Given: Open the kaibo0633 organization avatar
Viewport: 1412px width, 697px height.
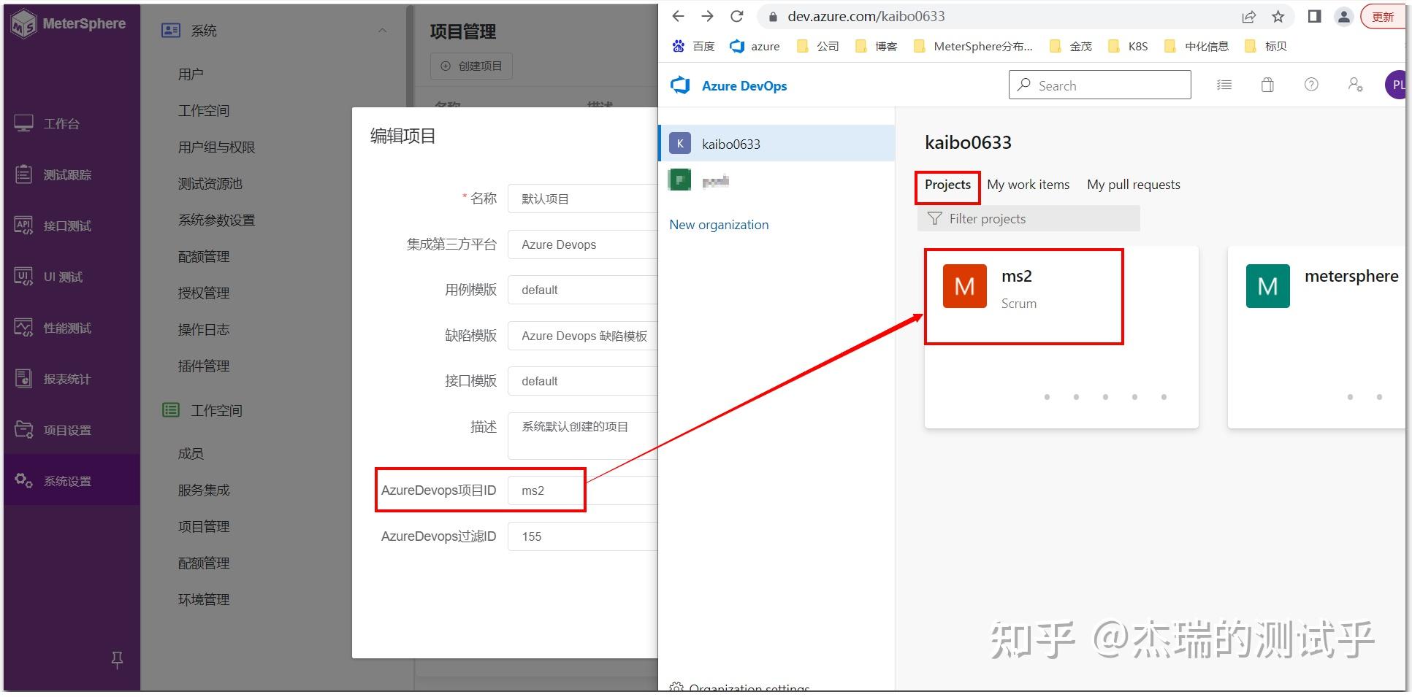Looking at the screenshot, I should click(680, 143).
